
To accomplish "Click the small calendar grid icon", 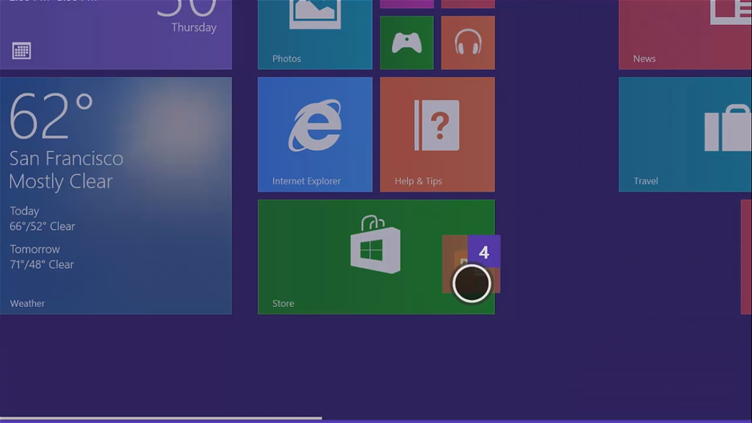I will pos(21,51).
